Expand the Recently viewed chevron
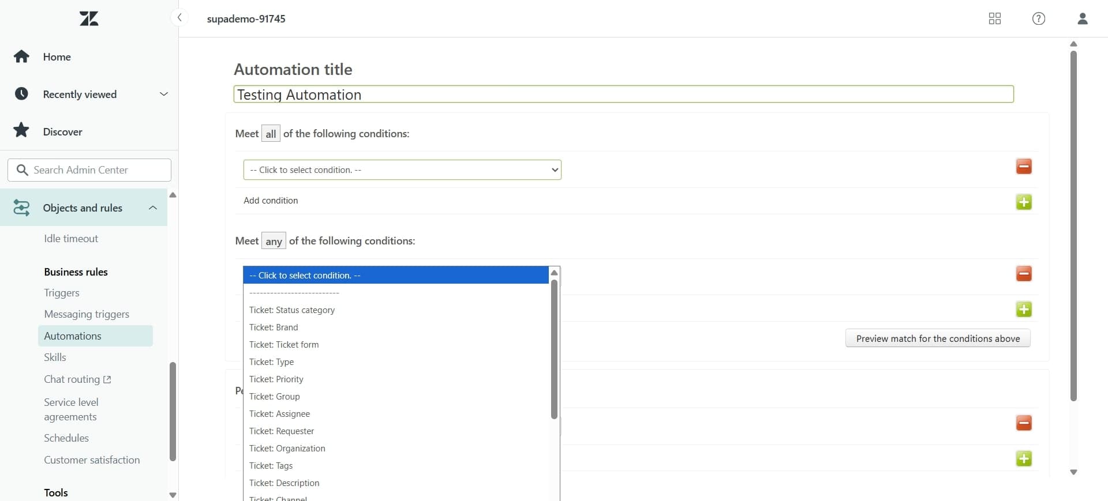This screenshot has width=1108, height=501. [164, 94]
